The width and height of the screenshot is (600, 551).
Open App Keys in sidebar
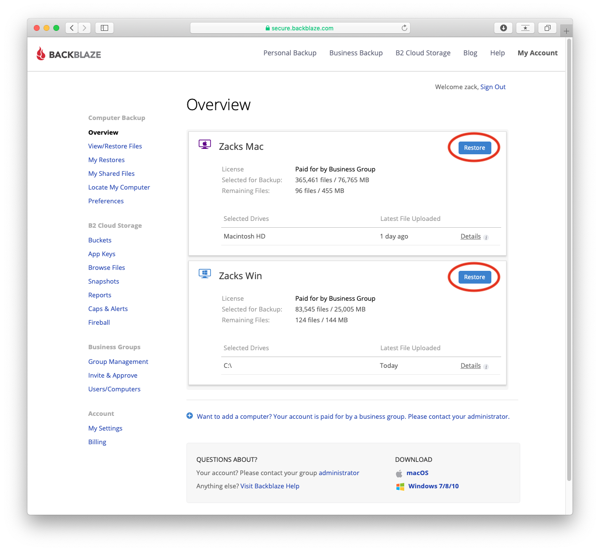pyautogui.click(x=102, y=254)
